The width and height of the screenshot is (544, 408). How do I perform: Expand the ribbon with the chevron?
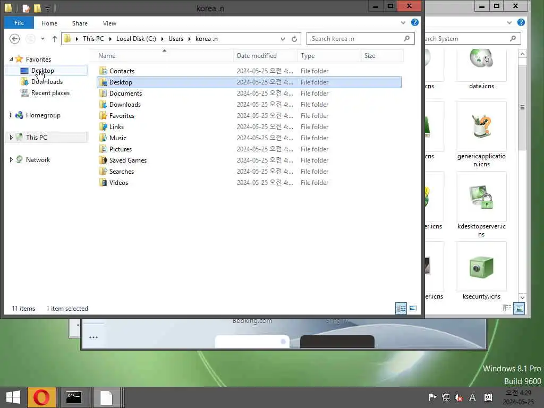pos(403,23)
